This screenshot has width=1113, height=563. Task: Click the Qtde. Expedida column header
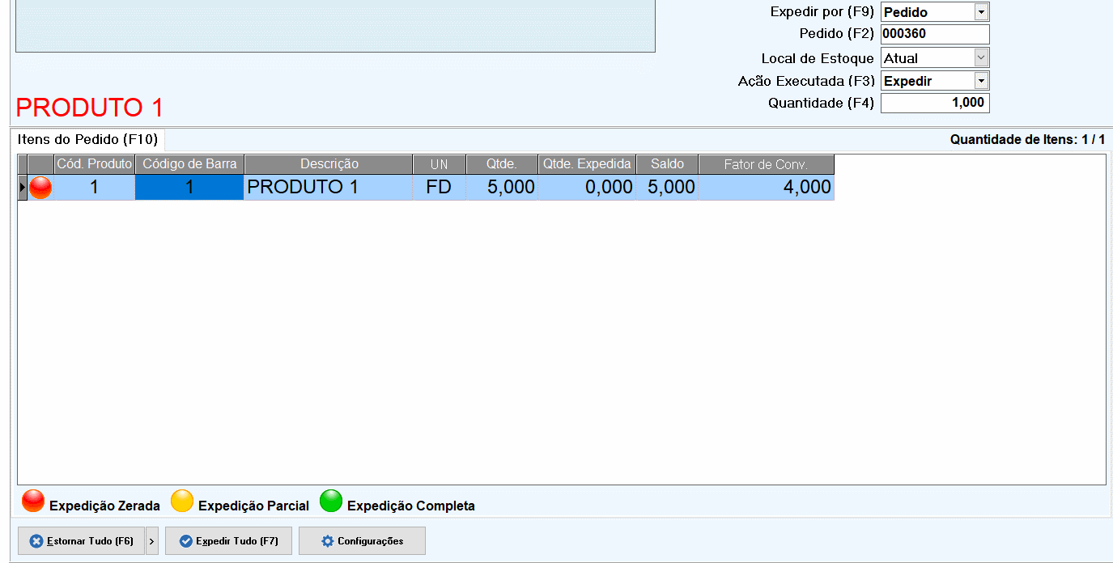coord(587,164)
